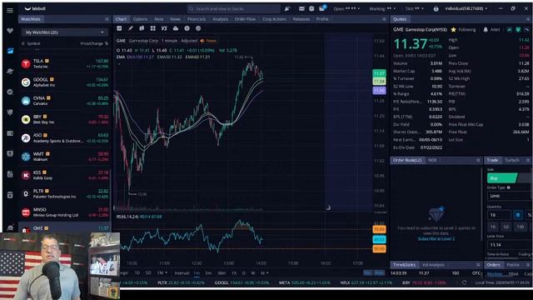The width and height of the screenshot is (533, 300).
Task: Switch to the Vol Analysis tab
Action: (433, 265)
